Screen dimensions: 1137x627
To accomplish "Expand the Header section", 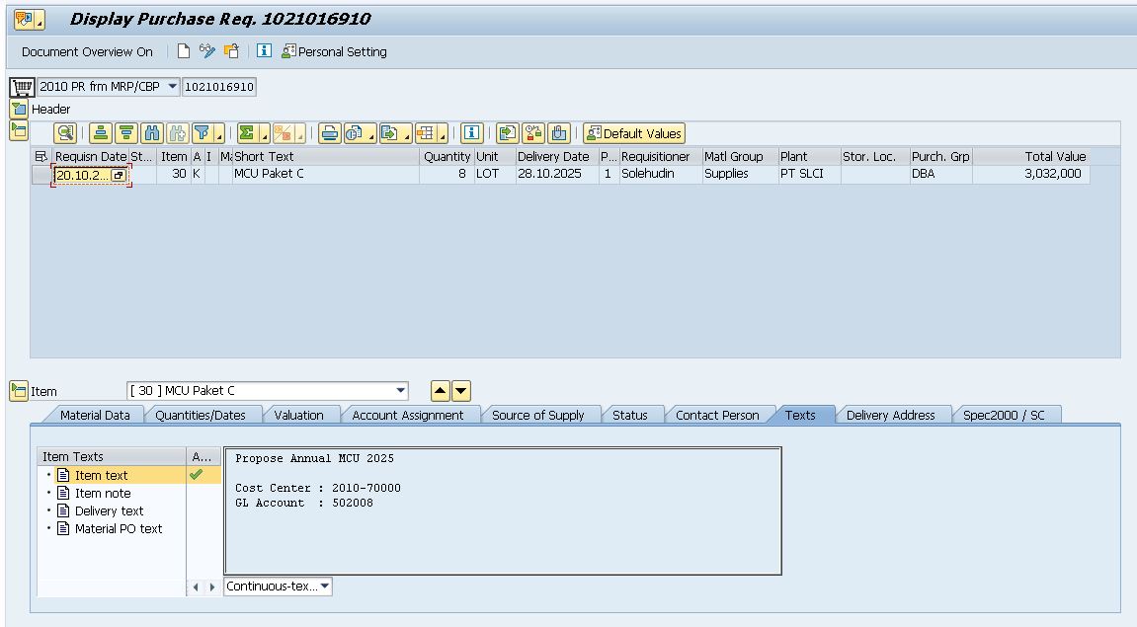I will pyautogui.click(x=19, y=109).
